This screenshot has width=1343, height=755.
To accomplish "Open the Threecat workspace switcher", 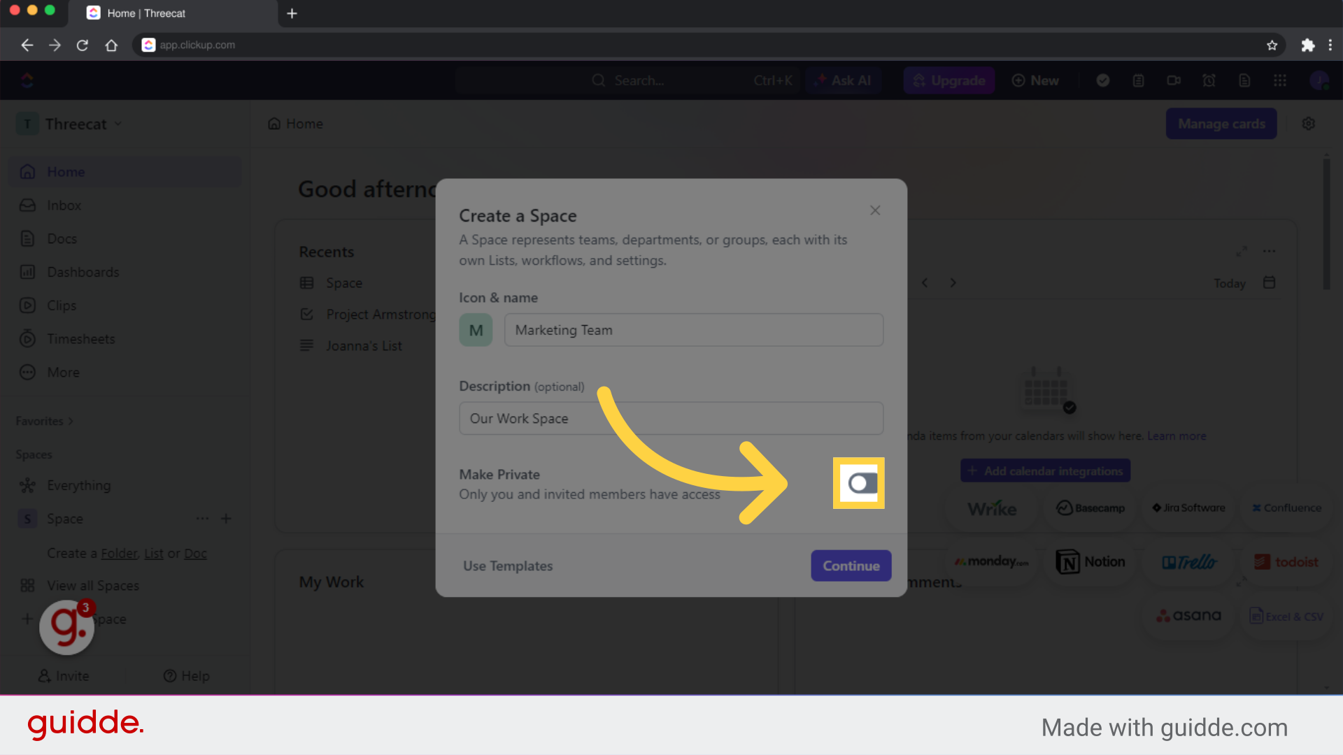I will [77, 123].
